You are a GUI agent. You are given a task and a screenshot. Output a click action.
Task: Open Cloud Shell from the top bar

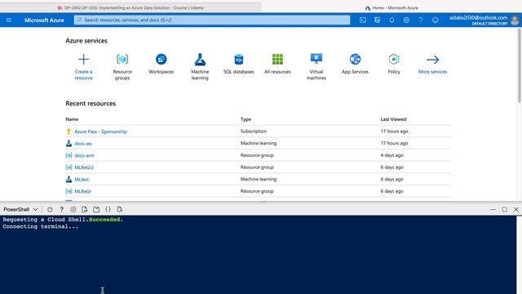point(363,20)
